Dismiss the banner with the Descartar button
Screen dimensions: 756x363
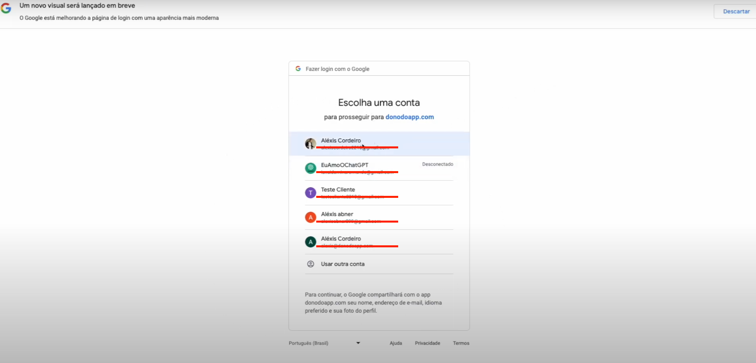736,12
